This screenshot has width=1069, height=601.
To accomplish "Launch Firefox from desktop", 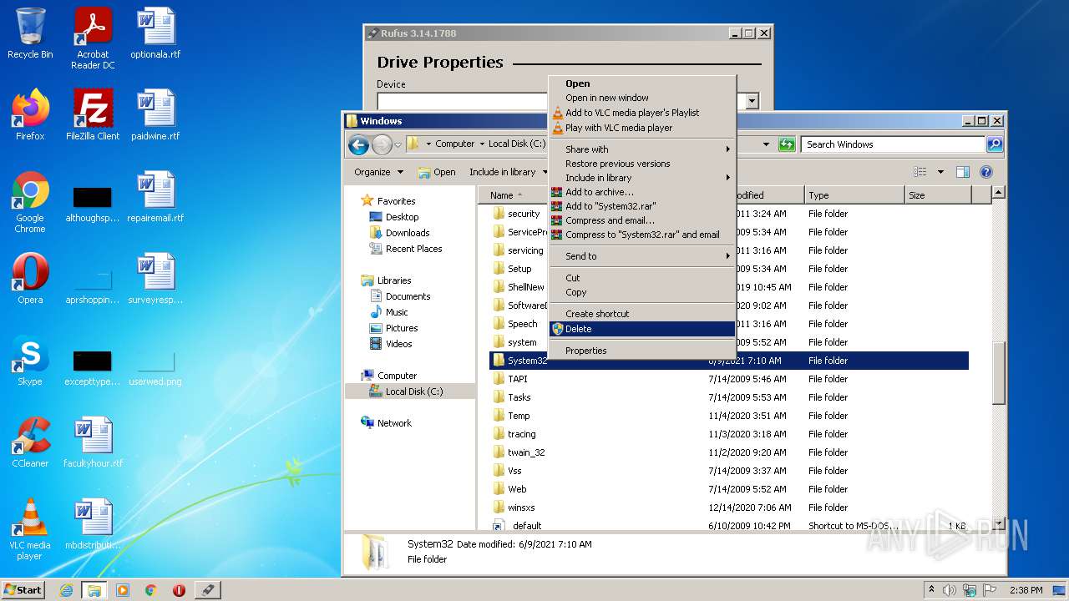I will pos(30,115).
